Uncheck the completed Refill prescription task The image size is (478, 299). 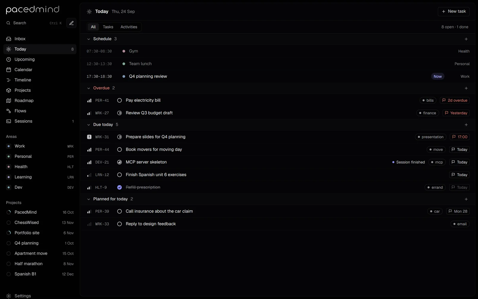(x=119, y=187)
